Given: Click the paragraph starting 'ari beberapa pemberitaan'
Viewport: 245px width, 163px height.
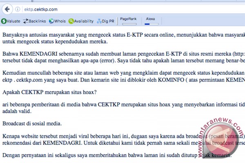Looking at the screenshot, I should tap(124, 108).
